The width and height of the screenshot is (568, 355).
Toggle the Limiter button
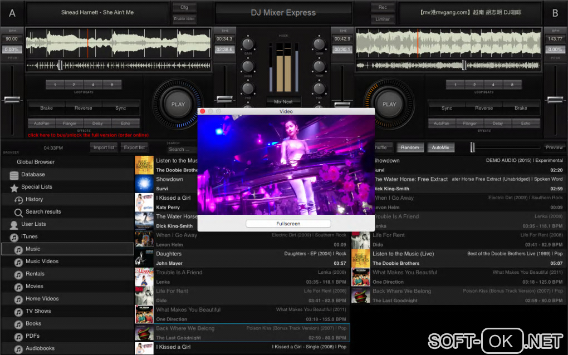[383, 19]
